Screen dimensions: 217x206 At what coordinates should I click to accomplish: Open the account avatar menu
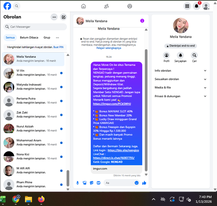tap(206, 6)
